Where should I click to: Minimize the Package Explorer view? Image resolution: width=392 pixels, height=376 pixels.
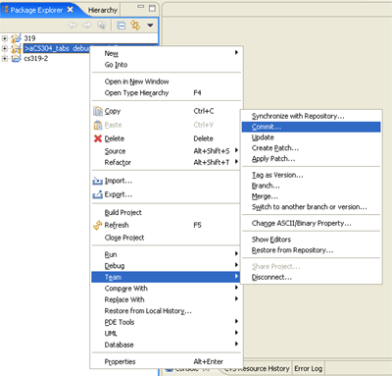(141, 6)
